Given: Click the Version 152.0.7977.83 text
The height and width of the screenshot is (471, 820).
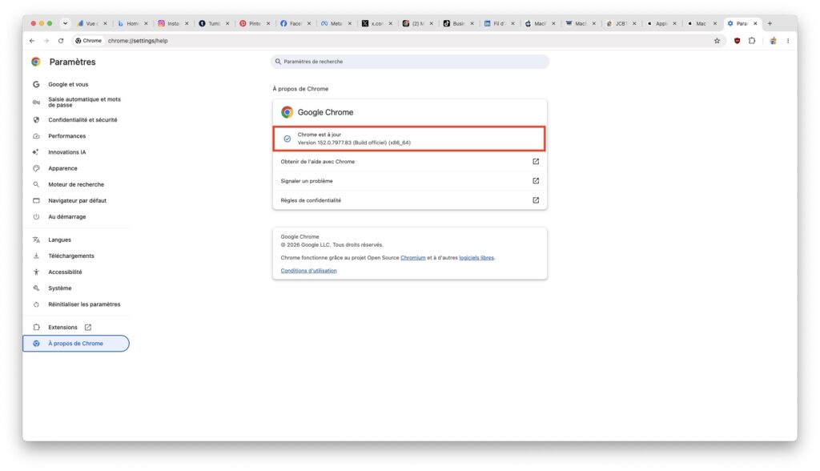Looking at the screenshot, I should [354, 143].
